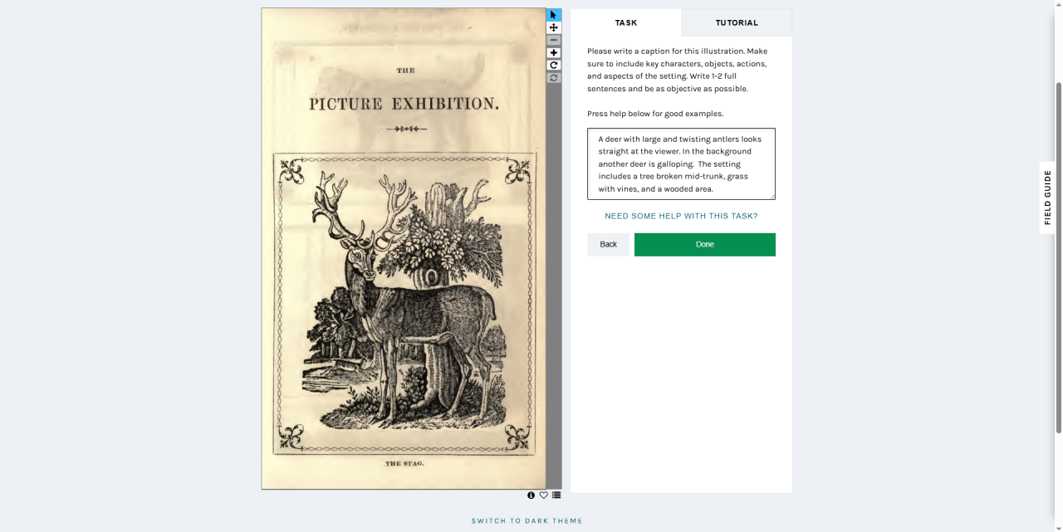Rotate the illustration image

point(554,65)
